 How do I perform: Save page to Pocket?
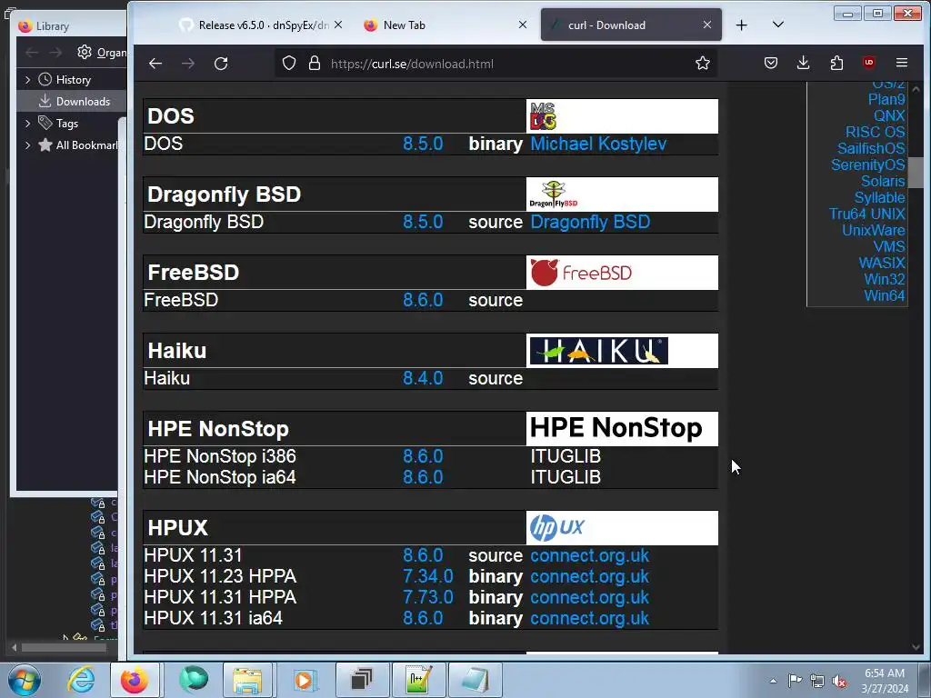pyautogui.click(x=771, y=63)
